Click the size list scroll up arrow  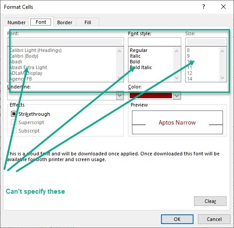point(222,51)
